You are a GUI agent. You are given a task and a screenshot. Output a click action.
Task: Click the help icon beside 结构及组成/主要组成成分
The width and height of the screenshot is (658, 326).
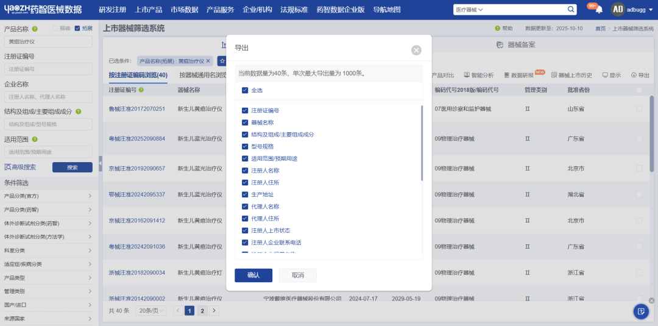pos(79,112)
